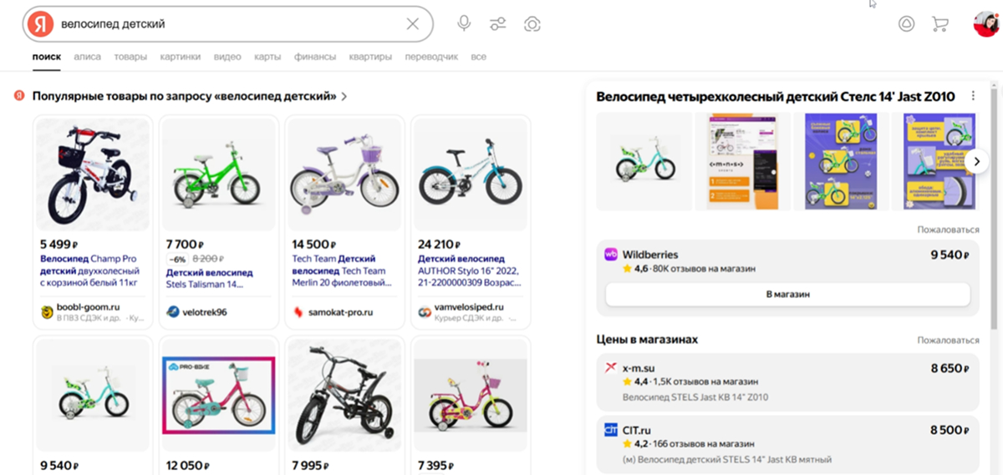Open the 'все' tab
Image resolution: width=1003 pixels, height=475 pixels.
(x=478, y=57)
